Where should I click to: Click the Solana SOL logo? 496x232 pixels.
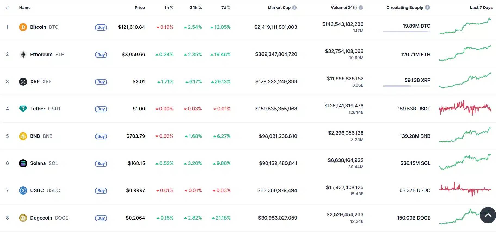(x=23, y=163)
